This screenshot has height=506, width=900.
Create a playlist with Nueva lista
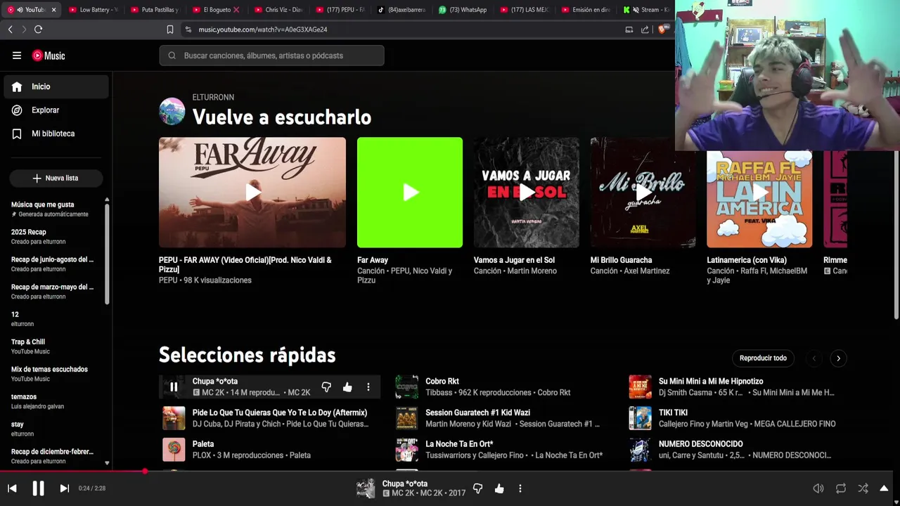(x=56, y=179)
